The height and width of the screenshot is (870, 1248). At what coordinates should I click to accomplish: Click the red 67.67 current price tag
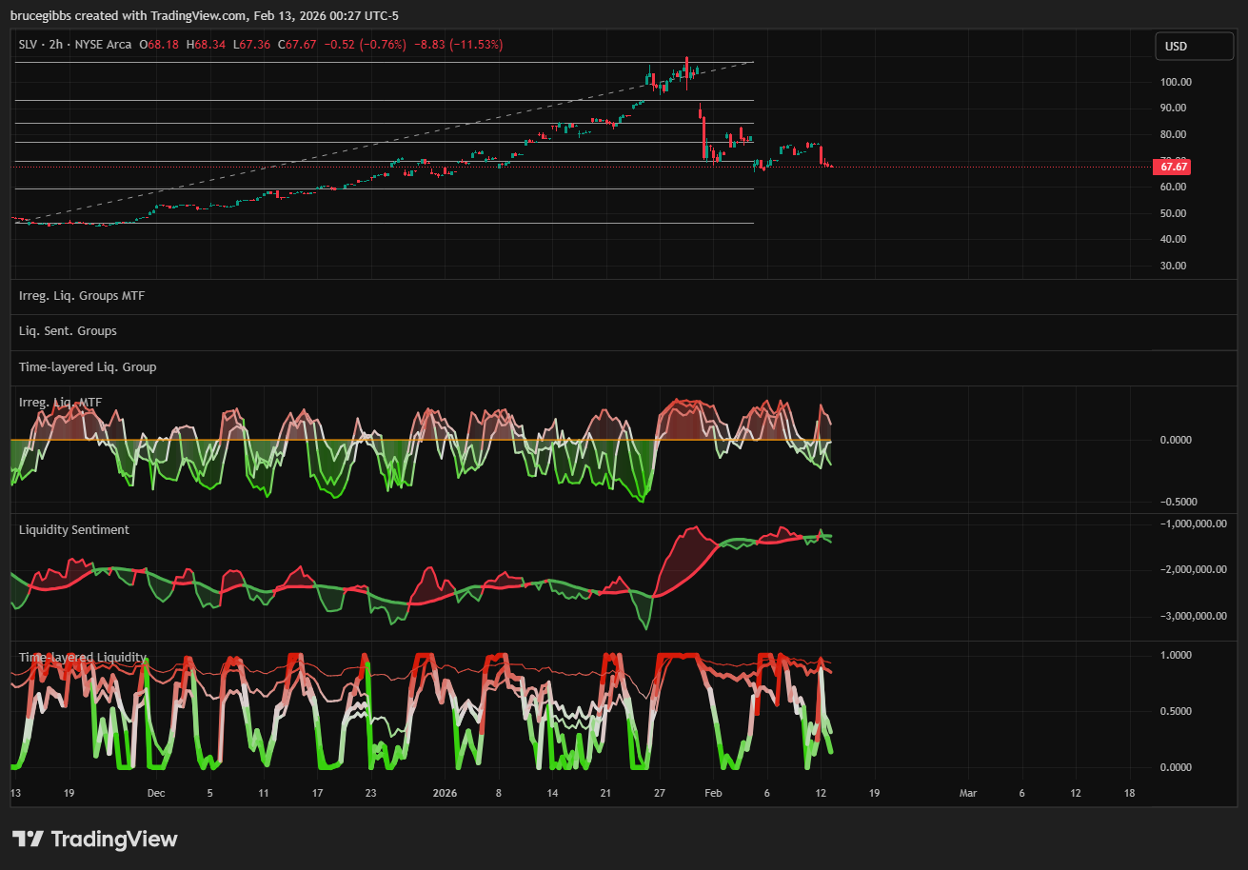click(x=1171, y=167)
